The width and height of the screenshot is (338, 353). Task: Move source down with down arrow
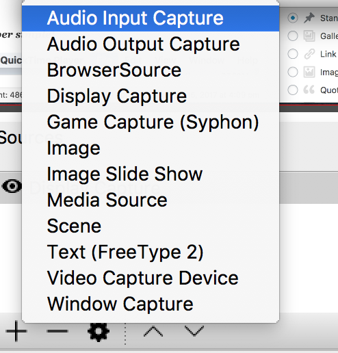tap(194, 331)
